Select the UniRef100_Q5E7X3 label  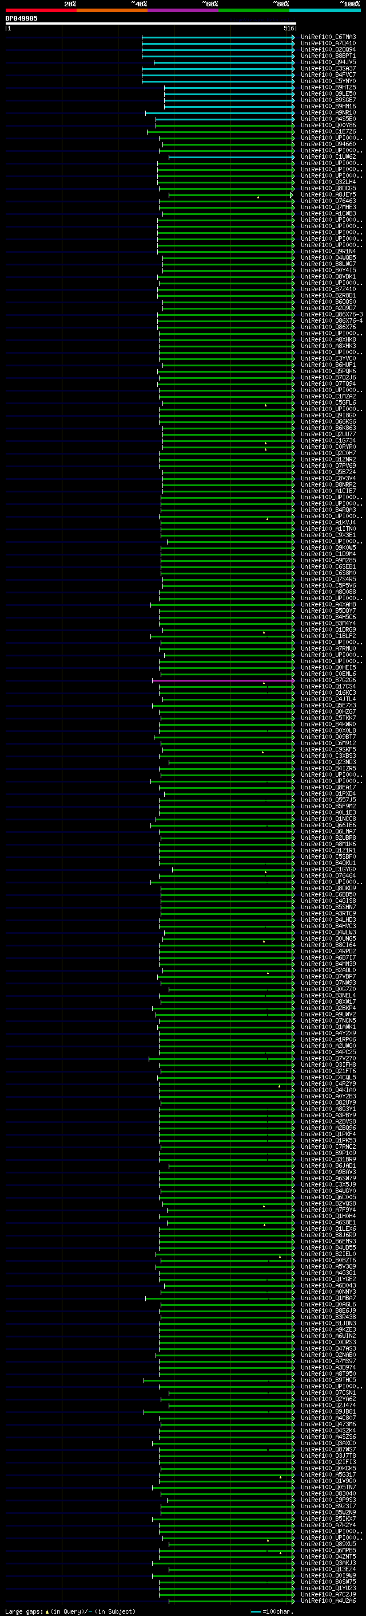pyautogui.click(x=328, y=705)
